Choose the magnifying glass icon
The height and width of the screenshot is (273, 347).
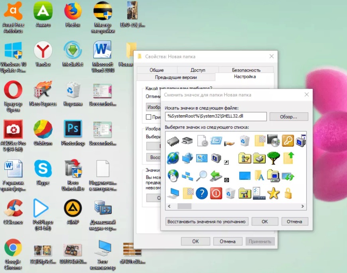pos(201,176)
